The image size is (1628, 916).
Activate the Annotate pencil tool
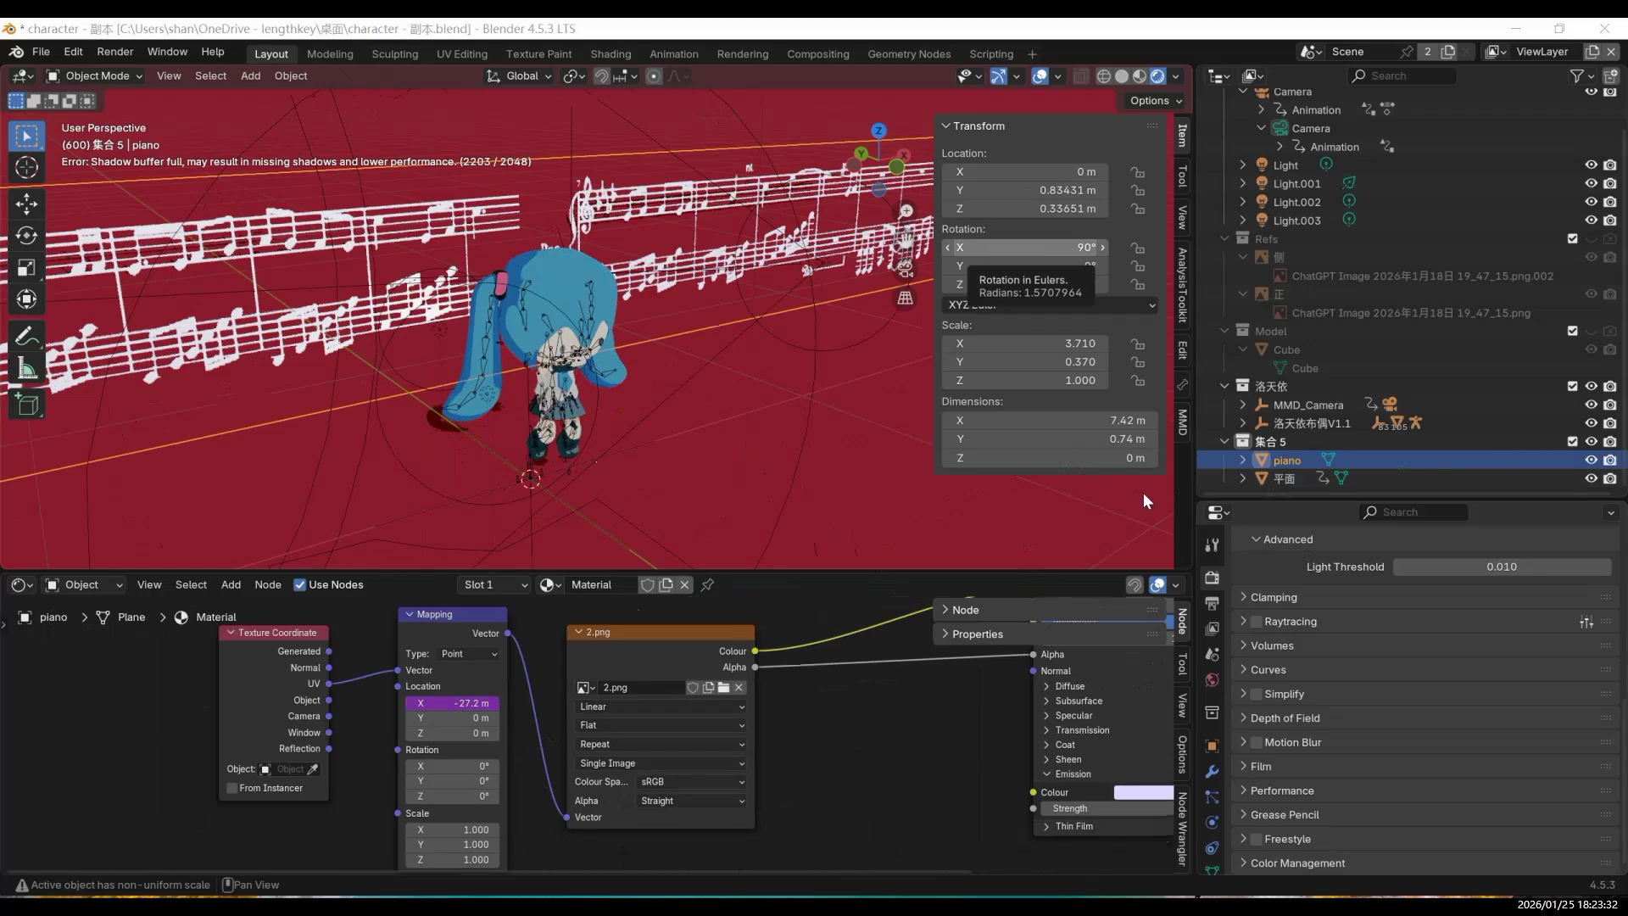click(26, 337)
